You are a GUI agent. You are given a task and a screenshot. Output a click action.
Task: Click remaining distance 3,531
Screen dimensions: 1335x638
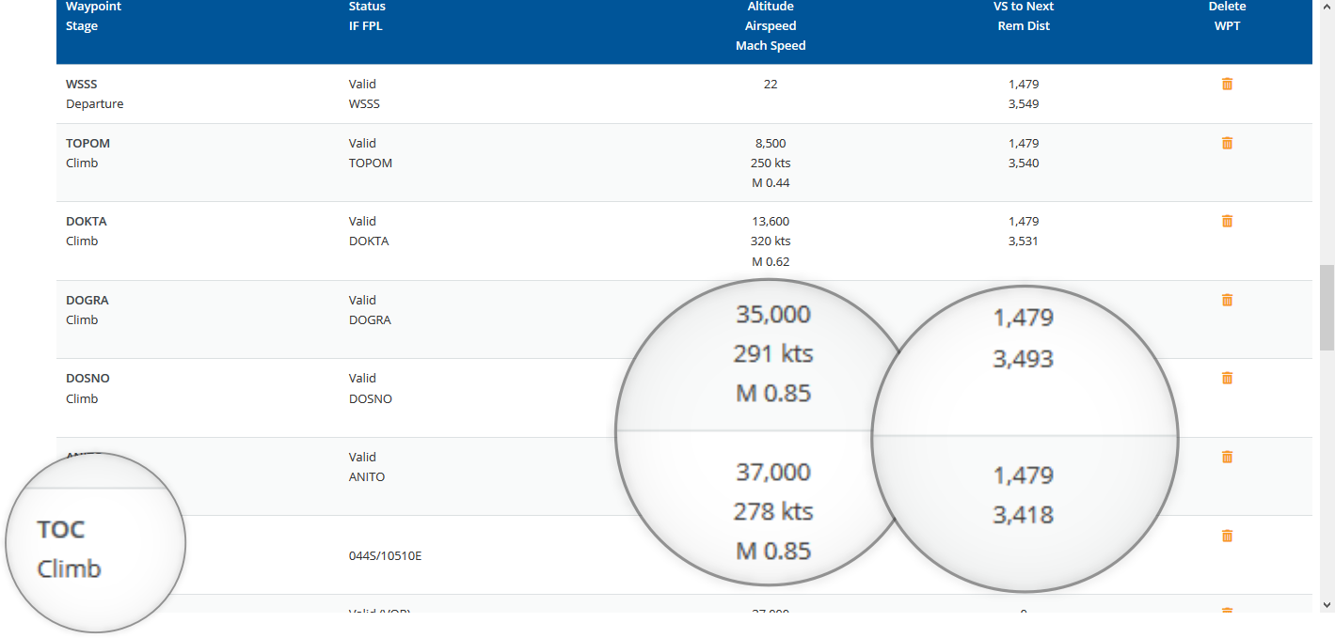[1024, 241]
